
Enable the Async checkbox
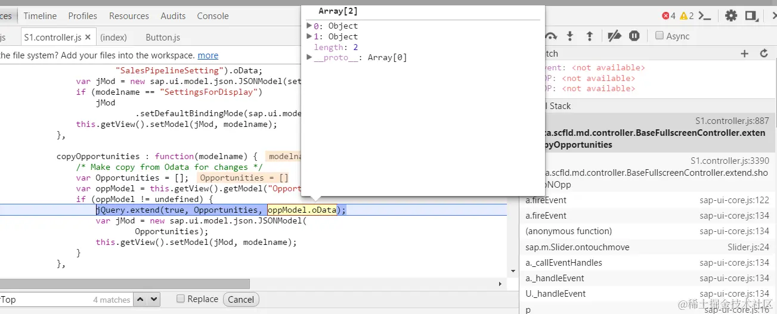[660, 36]
